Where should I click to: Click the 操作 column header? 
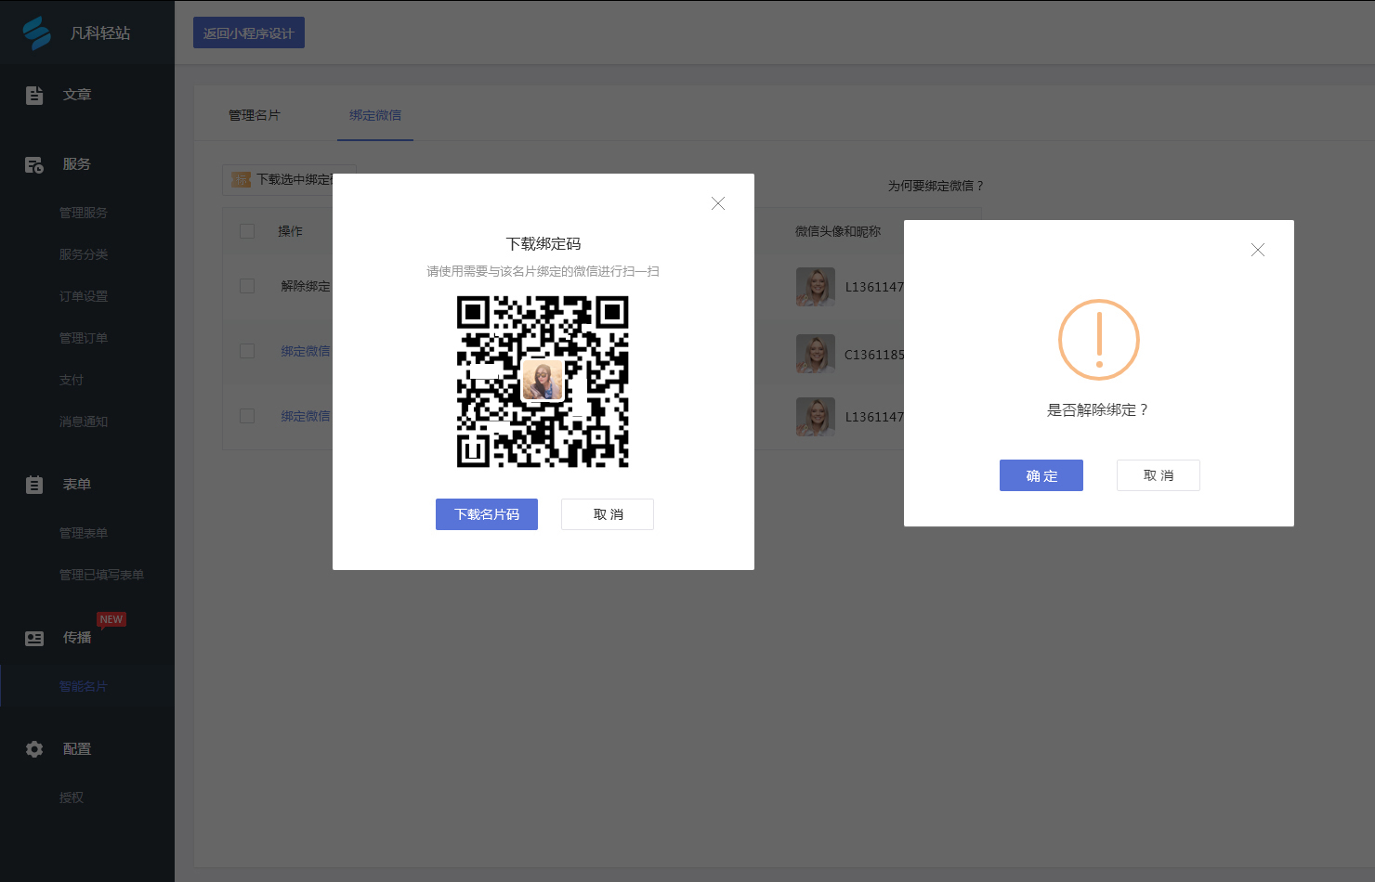[290, 231]
